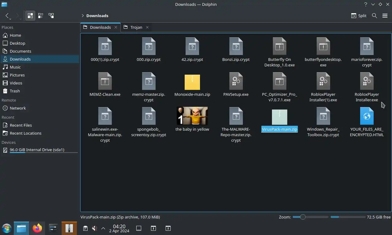Click the show desktop tray icon

click(x=139, y=228)
